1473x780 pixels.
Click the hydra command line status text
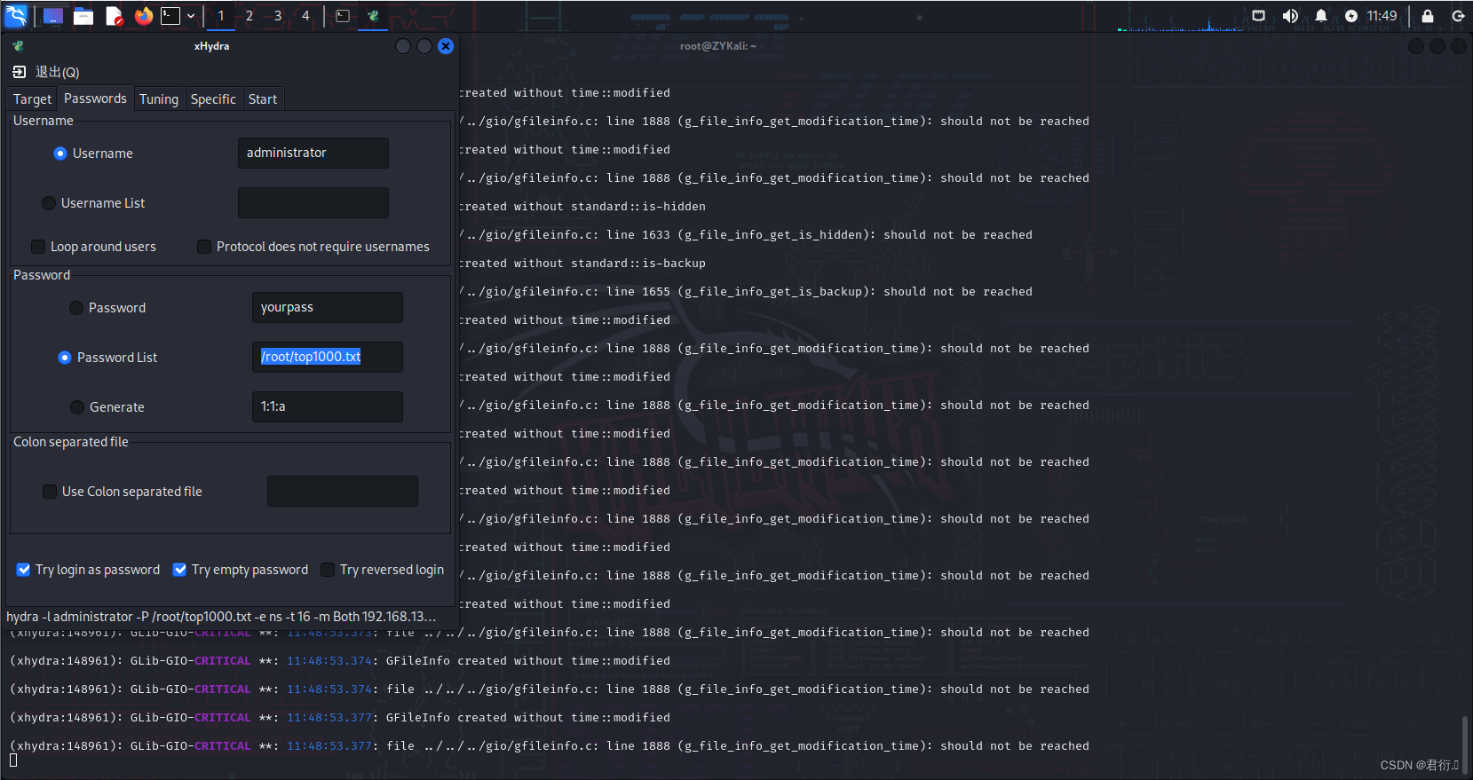(222, 617)
